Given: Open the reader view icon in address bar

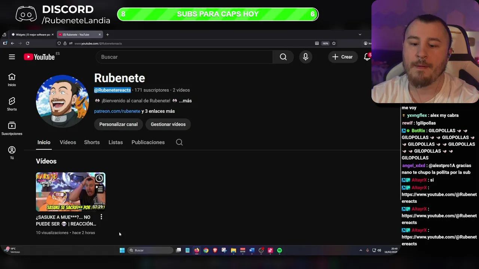Looking at the screenshot, I should [x=317, y=43].
